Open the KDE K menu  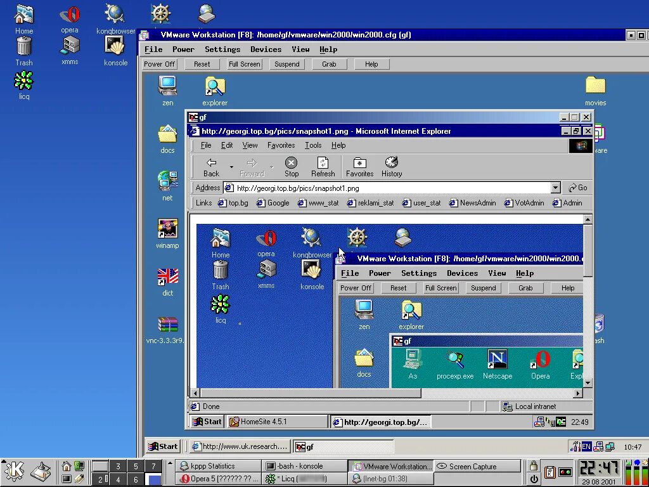(x=14, y=471)
